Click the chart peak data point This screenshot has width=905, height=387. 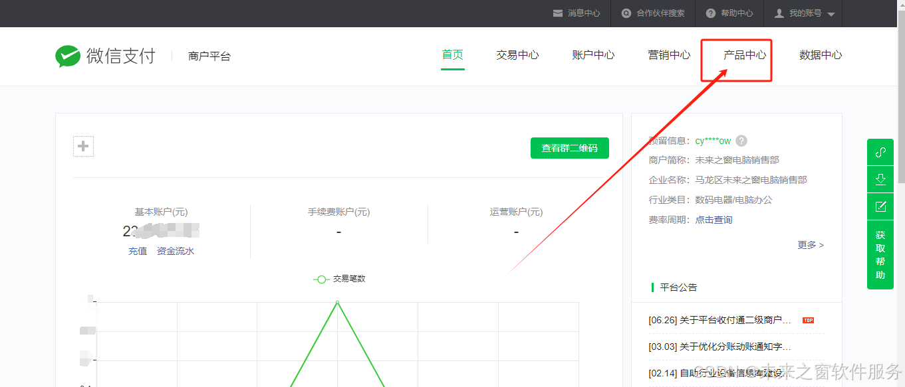click(337, 302)
